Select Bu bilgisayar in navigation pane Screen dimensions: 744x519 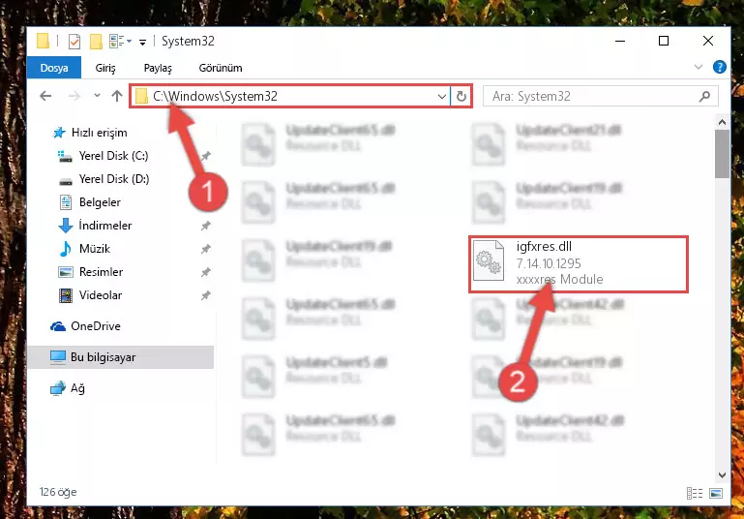click(120, 357)
